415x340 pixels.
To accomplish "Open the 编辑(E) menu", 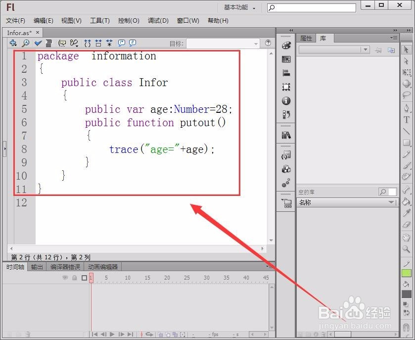I will point(44,21).
